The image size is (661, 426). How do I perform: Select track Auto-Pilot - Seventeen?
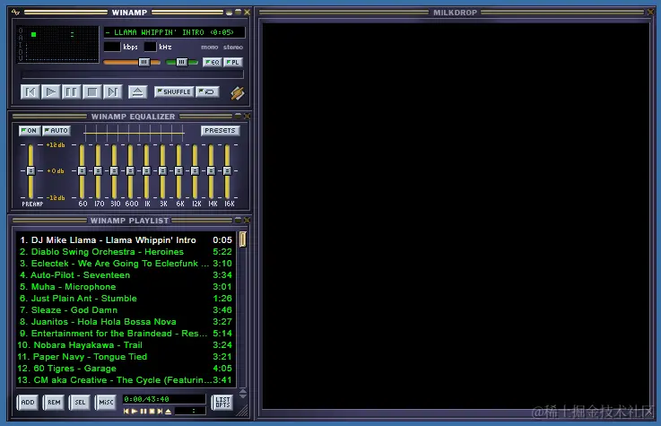click(x=126, y=274)
